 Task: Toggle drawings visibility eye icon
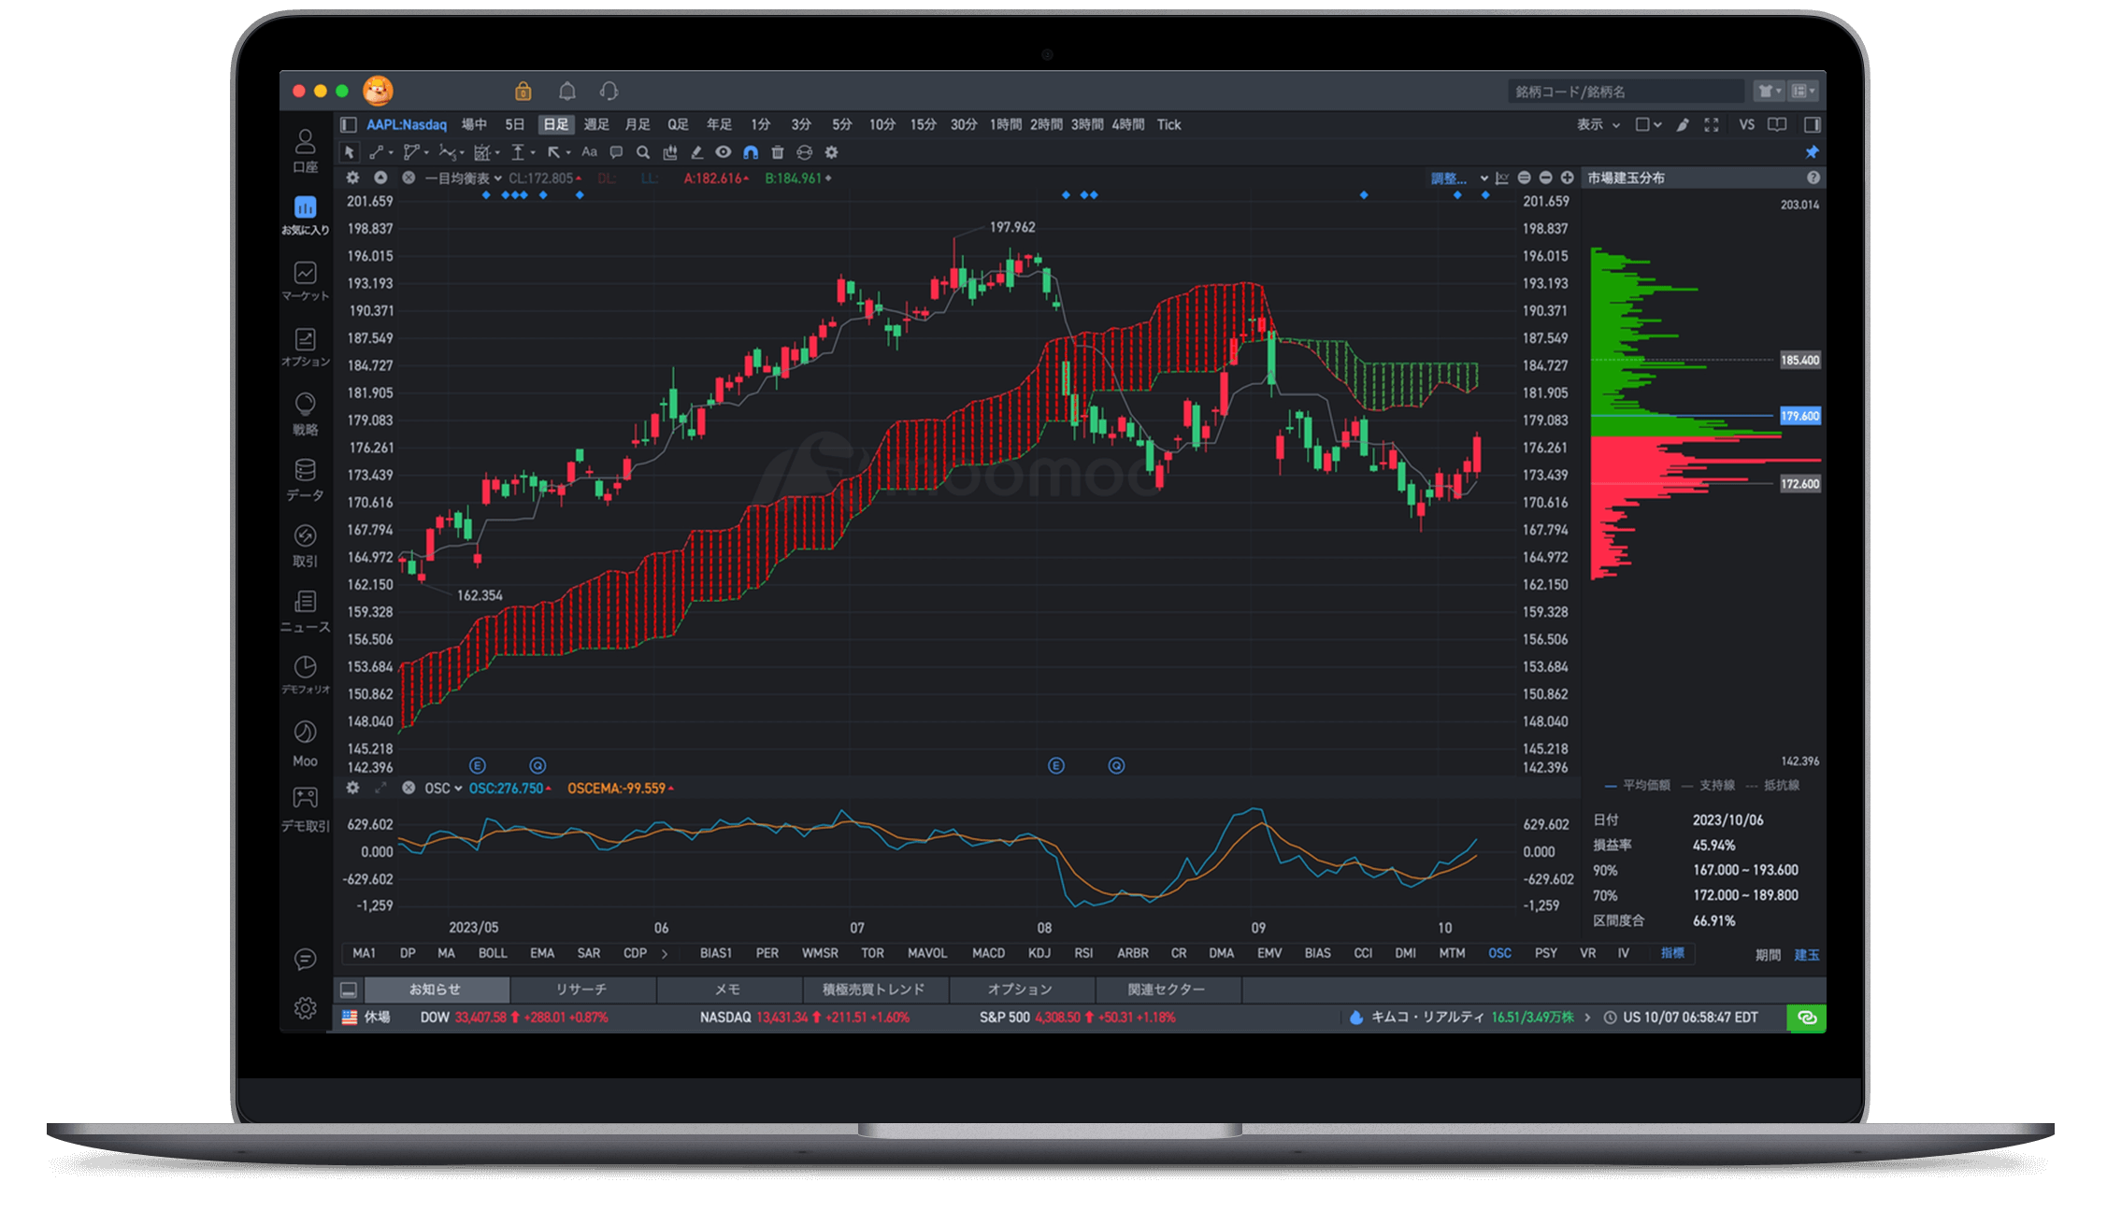point(723,152)
